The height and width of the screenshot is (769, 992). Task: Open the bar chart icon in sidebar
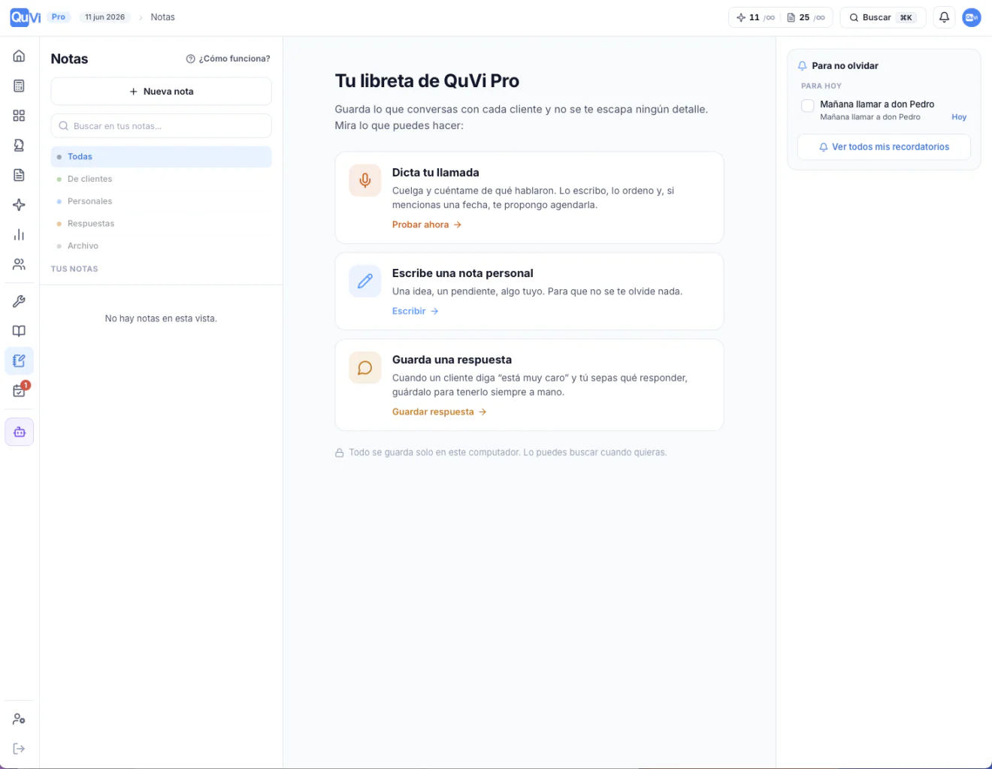click(20, 235)
